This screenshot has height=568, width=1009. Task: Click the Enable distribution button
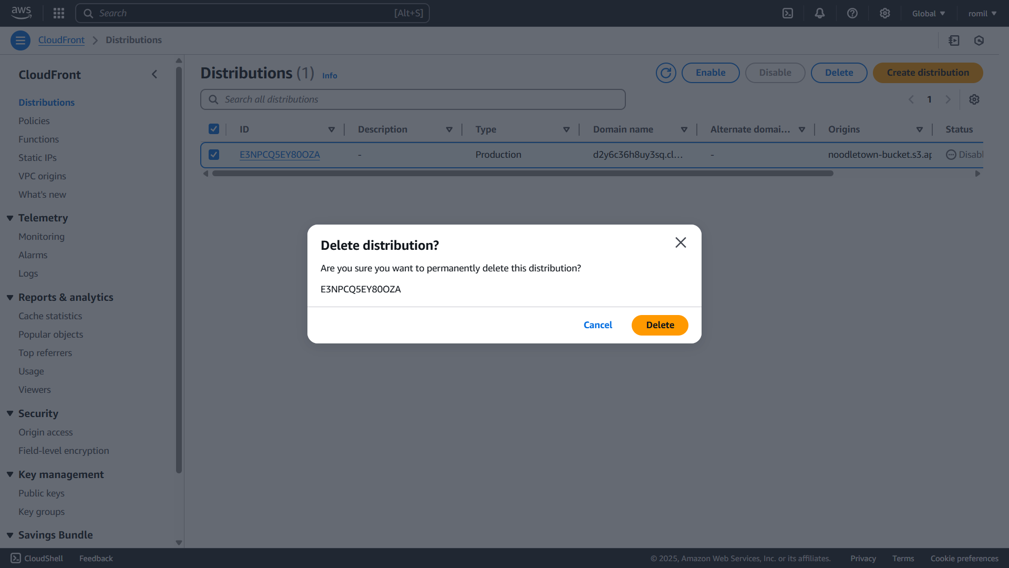coord(711,73)
